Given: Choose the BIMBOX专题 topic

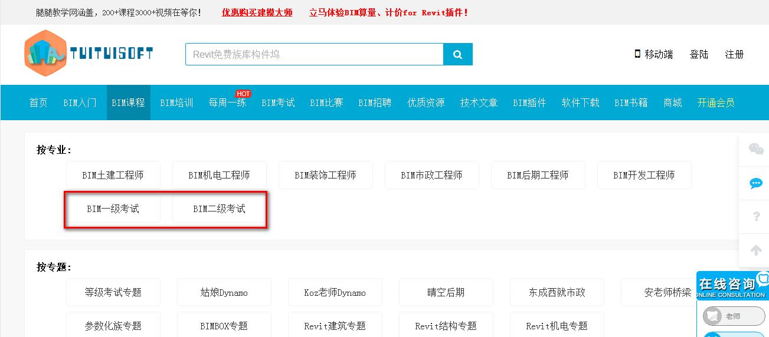Looking at the screenshot, I should pos(224,325).
